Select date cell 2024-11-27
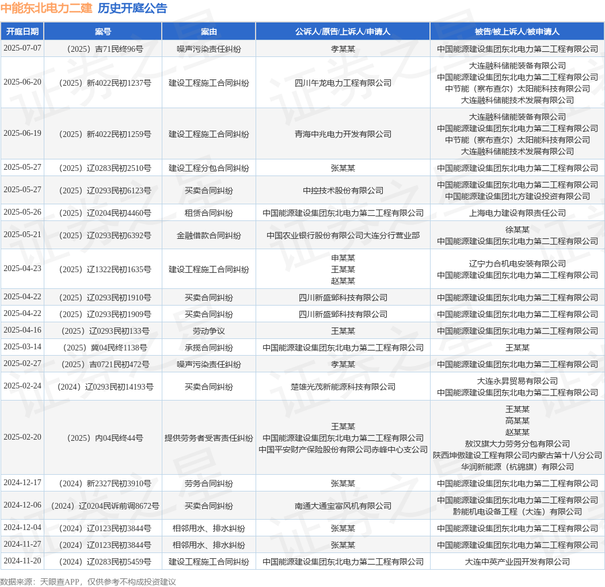The height and width of the screenshot is (587, 605). click(x=22, y=544)
